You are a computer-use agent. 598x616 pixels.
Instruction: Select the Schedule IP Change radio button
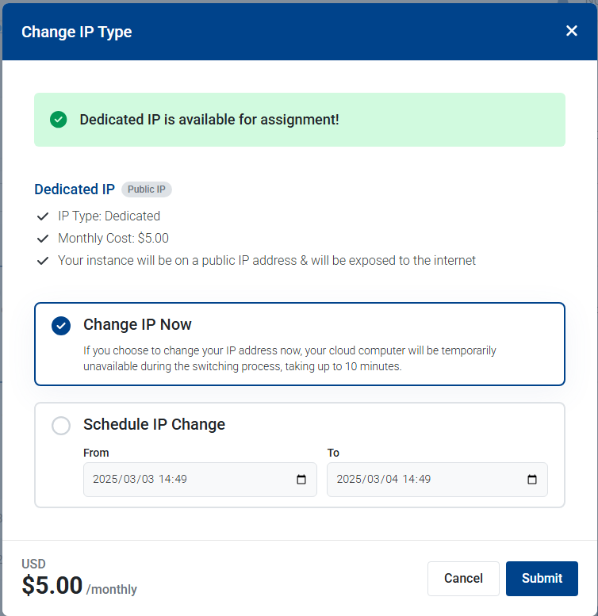click(61, 426)
